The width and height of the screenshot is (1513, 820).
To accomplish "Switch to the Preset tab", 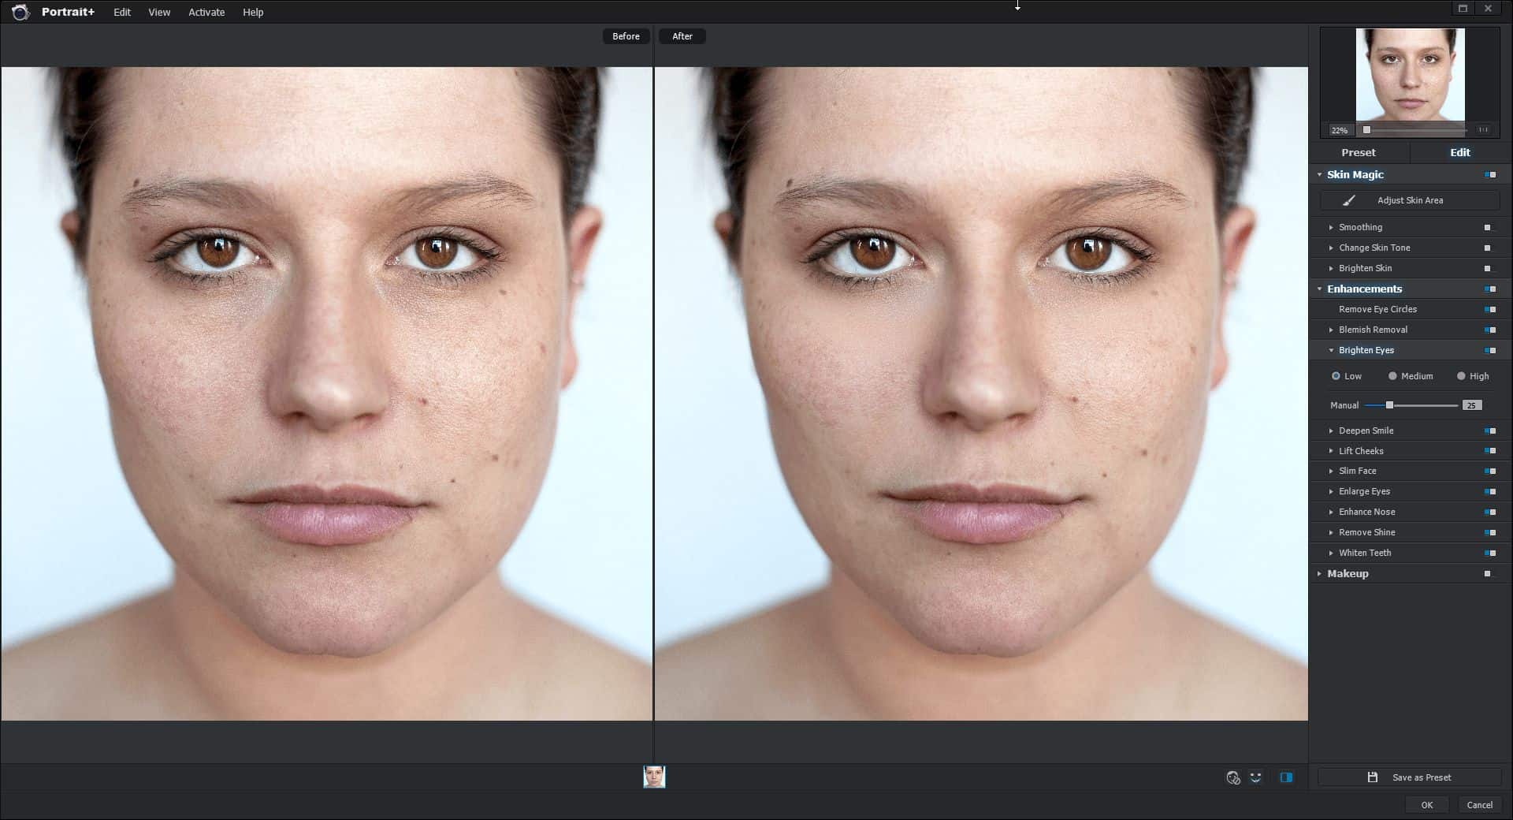I will coord(1359,151).
